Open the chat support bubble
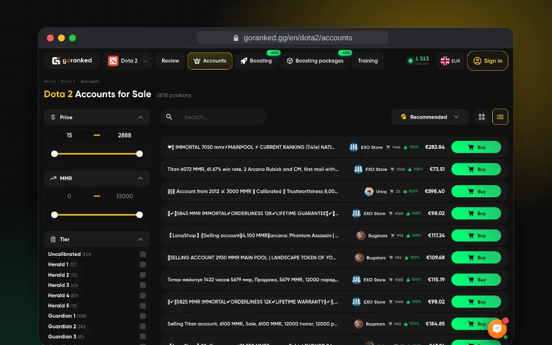This screenshot has height=345, width=552. (x=497, y=329)
